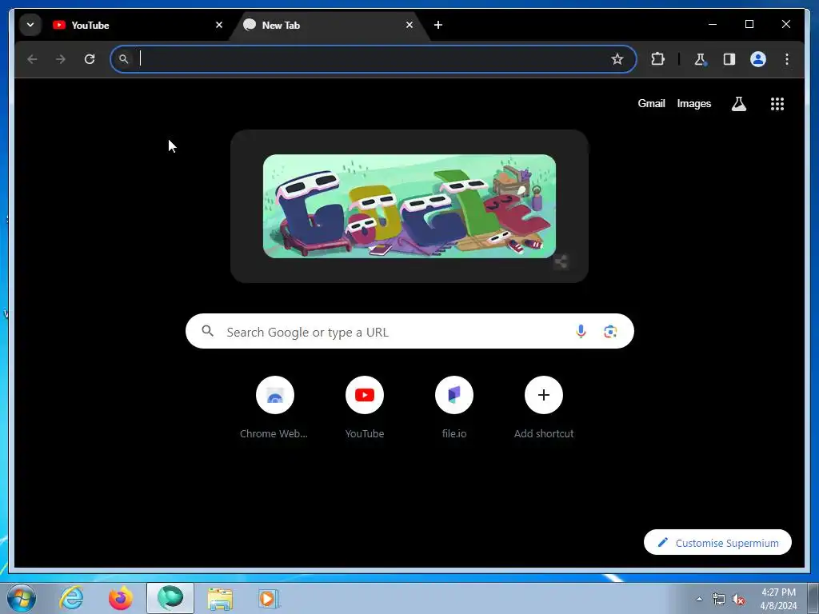Open the Windows Start menu
The image size is (819, 614).
pos(22,598)
